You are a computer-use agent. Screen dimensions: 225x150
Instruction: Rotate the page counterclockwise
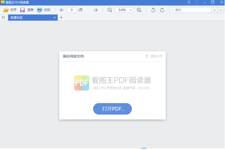pyautogui.click(x=153, y=10)
